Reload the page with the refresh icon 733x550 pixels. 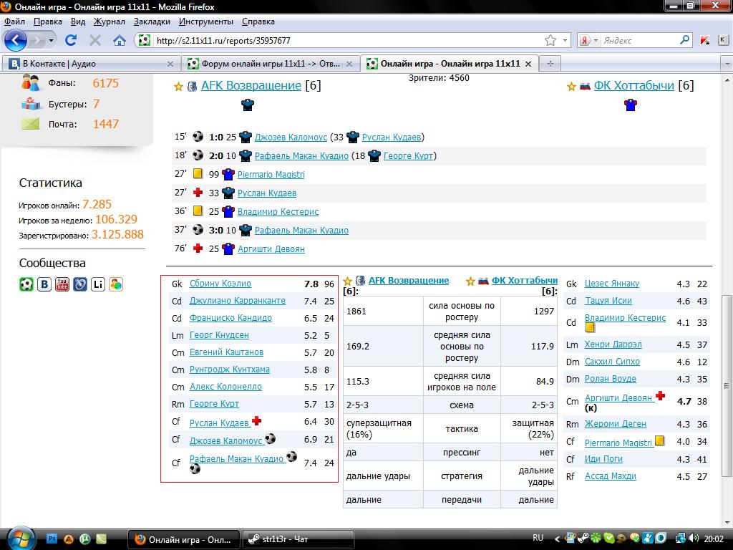click(x=71, y=40)
